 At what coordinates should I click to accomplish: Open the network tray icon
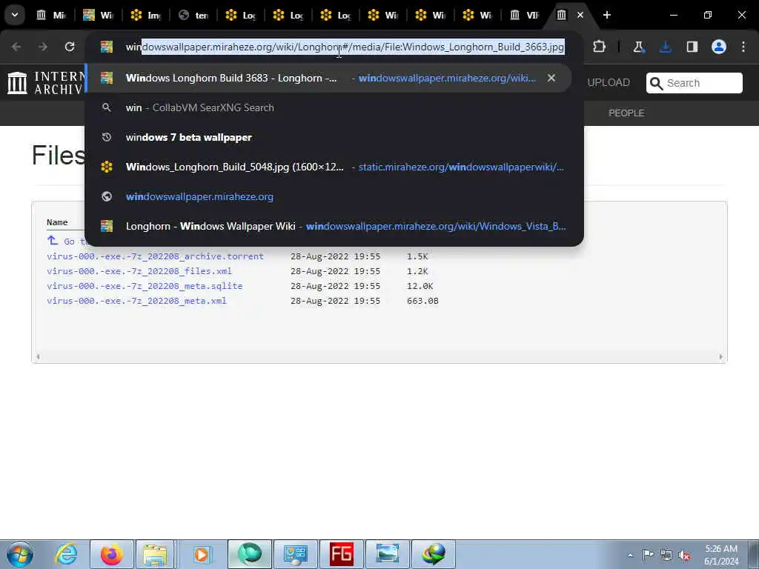(x=666, y=555)
